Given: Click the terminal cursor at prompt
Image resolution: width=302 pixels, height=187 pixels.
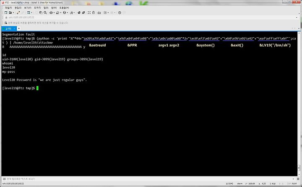Looking at the screenshot, I should point(37,88).
